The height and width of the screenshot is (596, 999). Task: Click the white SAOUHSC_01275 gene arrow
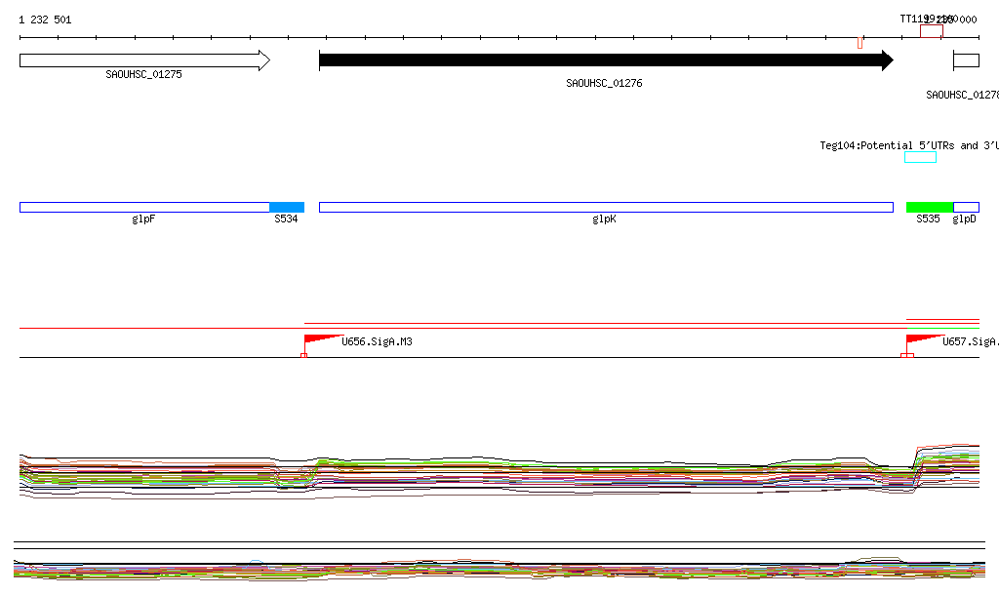point(143,60)
